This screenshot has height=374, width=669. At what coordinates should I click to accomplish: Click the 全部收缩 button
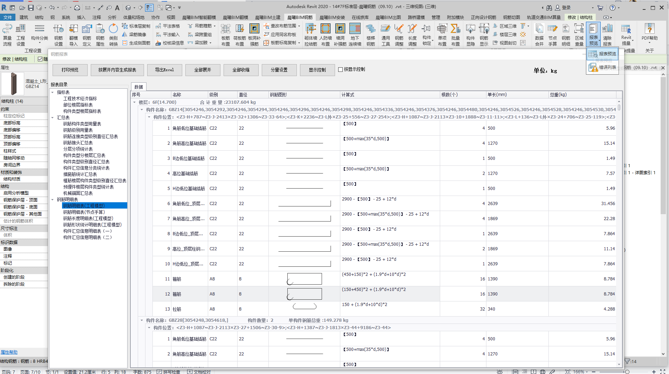(x=241, y=70)
